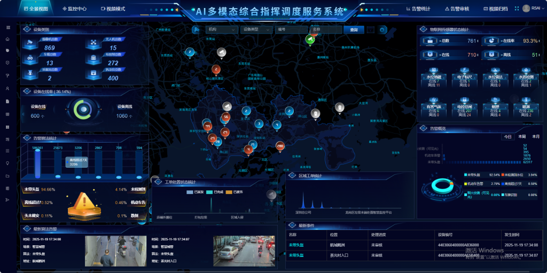The width and height of the screenshot is (547, 273).
Task: Toggle the 已完成 legend in work order chart
Action: tap(214, 192)
